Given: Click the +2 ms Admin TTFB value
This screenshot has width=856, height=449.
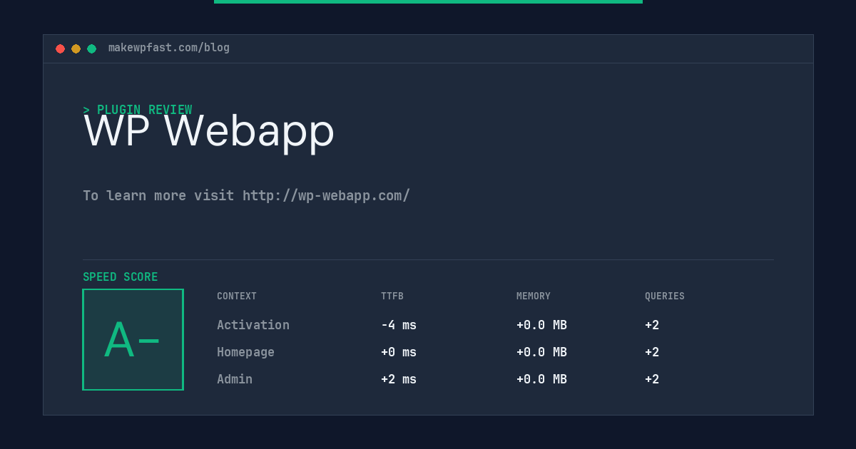Looking at the screenshot, I should click(x=399, y=379).
